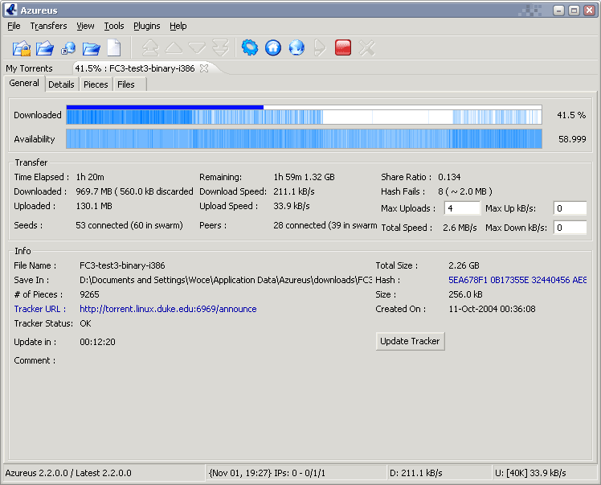Click the Time Elapsed value 1h 20m
Image resolution: width=601 pixels, height=485 pixels.
point(90,177)
